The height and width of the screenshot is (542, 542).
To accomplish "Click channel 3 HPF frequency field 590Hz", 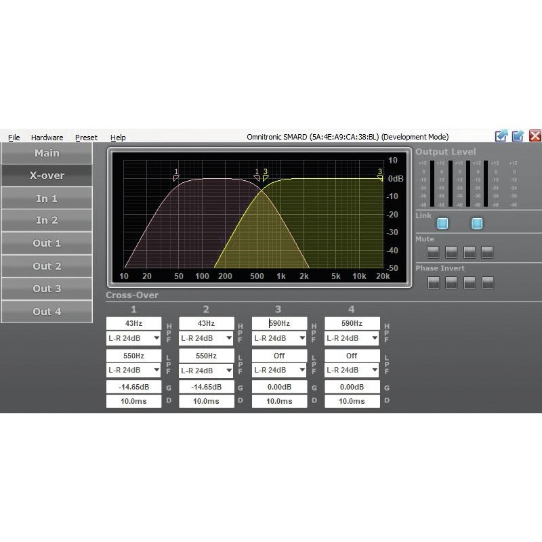I will click(279, 324).
